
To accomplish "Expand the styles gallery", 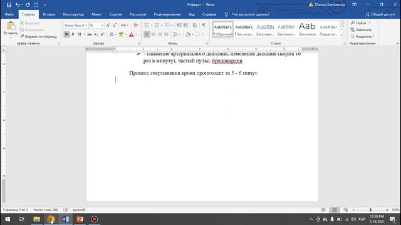I will [342, 35].
